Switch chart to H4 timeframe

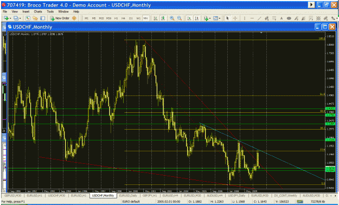click(x=124, y=18)
